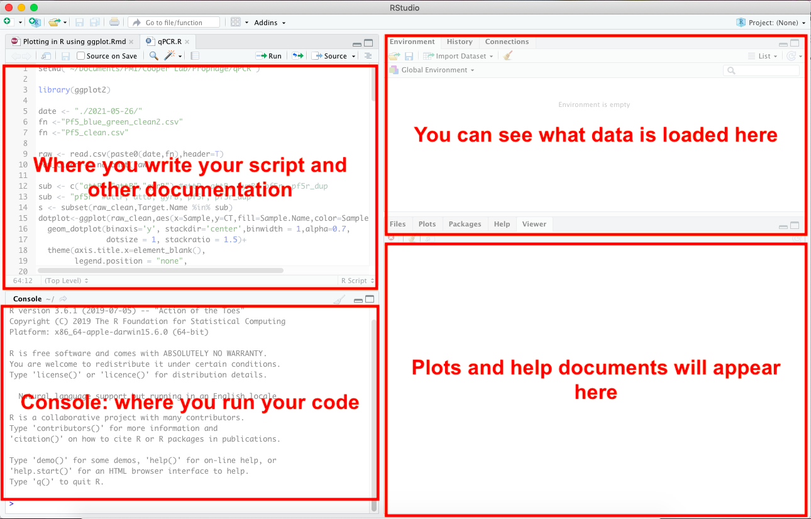
Task: Enable the Source on Save checkbox
Action: point(80,56)
